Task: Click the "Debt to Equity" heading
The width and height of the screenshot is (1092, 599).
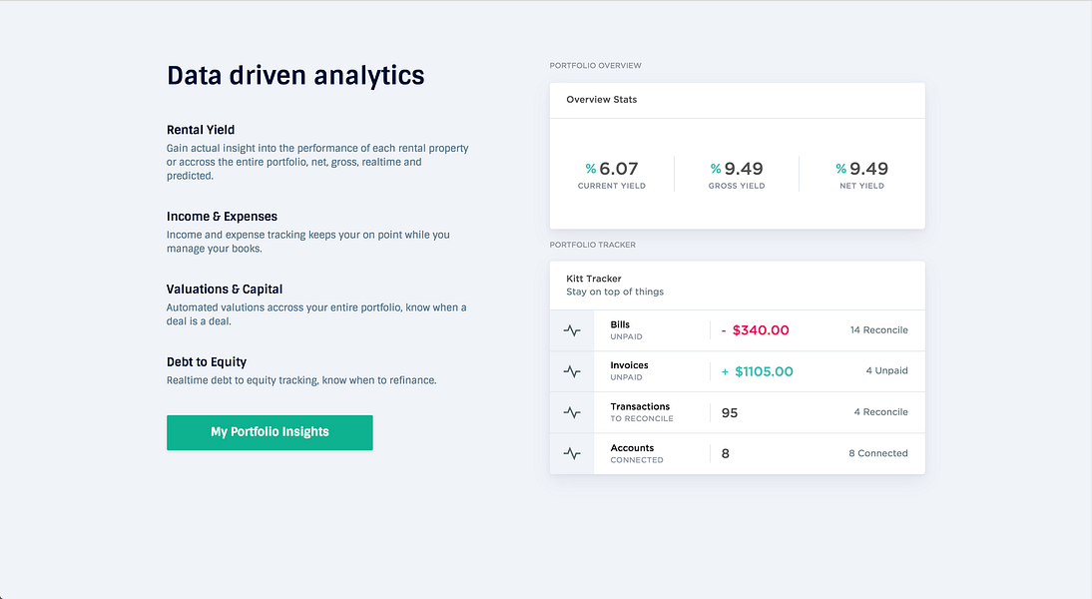Action: click(207, 362)
